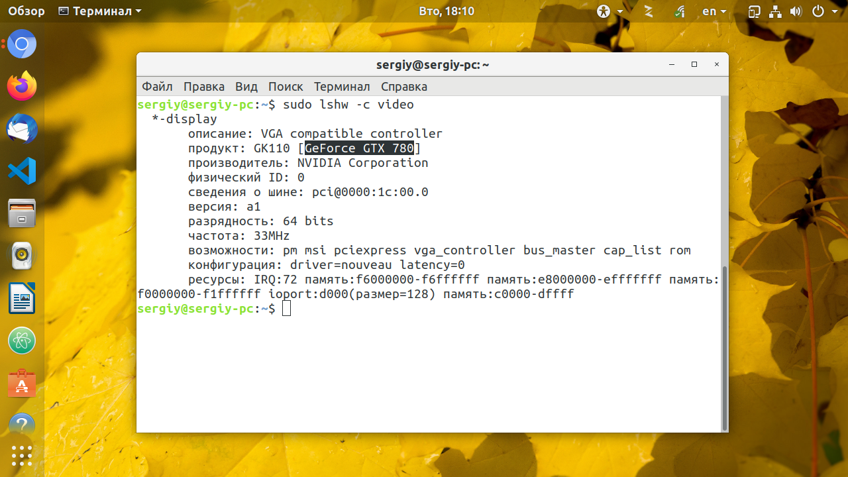Click the text VGA compatible controller
Viewport: 848px width, 477px height.
(x=352, y=134)
